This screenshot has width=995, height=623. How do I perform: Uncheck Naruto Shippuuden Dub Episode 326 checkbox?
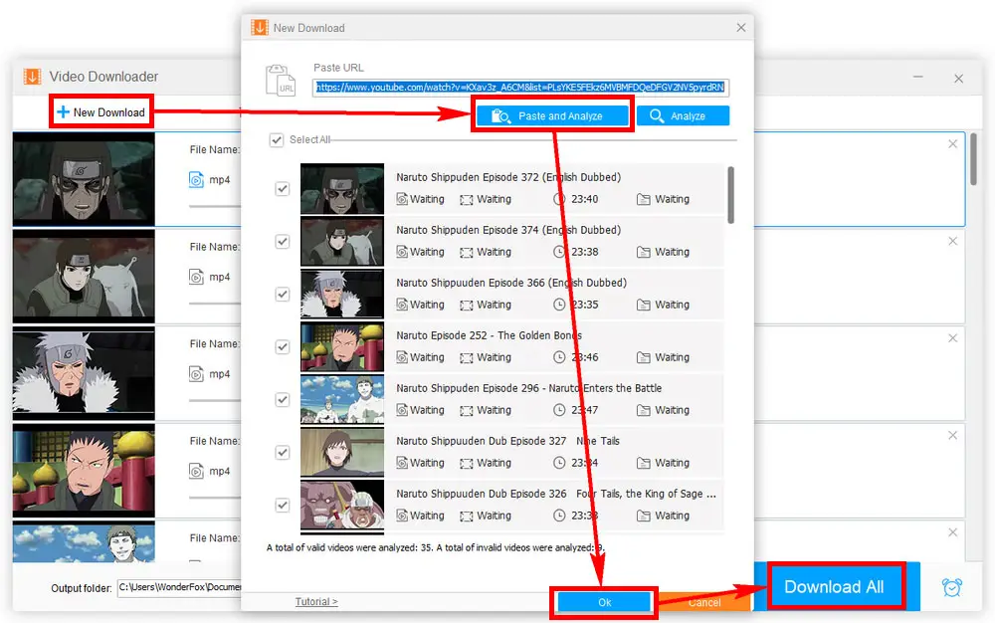tap(283, 505)
